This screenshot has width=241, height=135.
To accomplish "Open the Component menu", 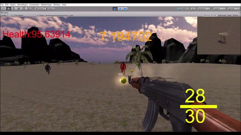I will [34, 5].
